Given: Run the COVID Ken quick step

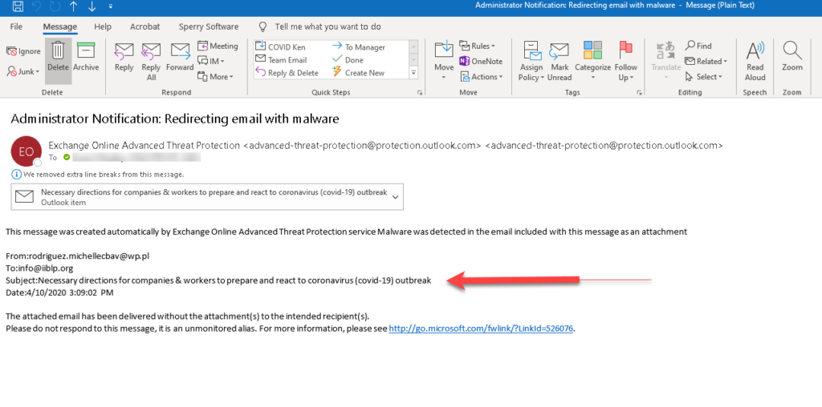Looking at the screenshot, I should [x=280, y=47].
